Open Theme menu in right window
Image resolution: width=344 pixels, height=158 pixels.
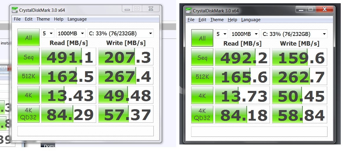217,20
